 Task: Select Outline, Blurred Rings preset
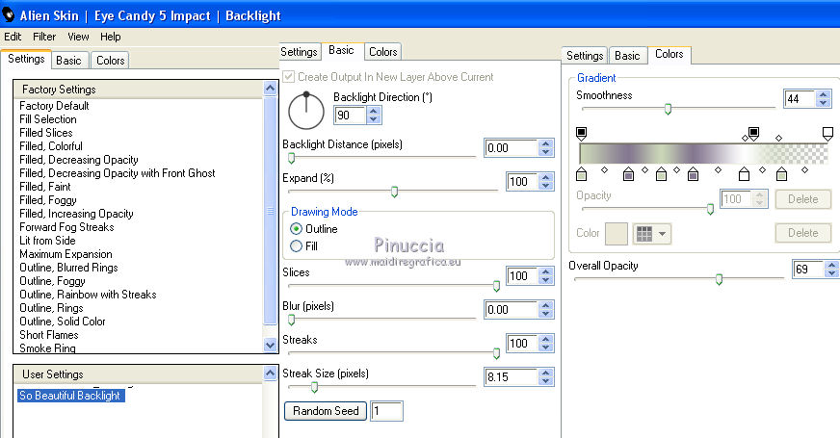[68, 268]
